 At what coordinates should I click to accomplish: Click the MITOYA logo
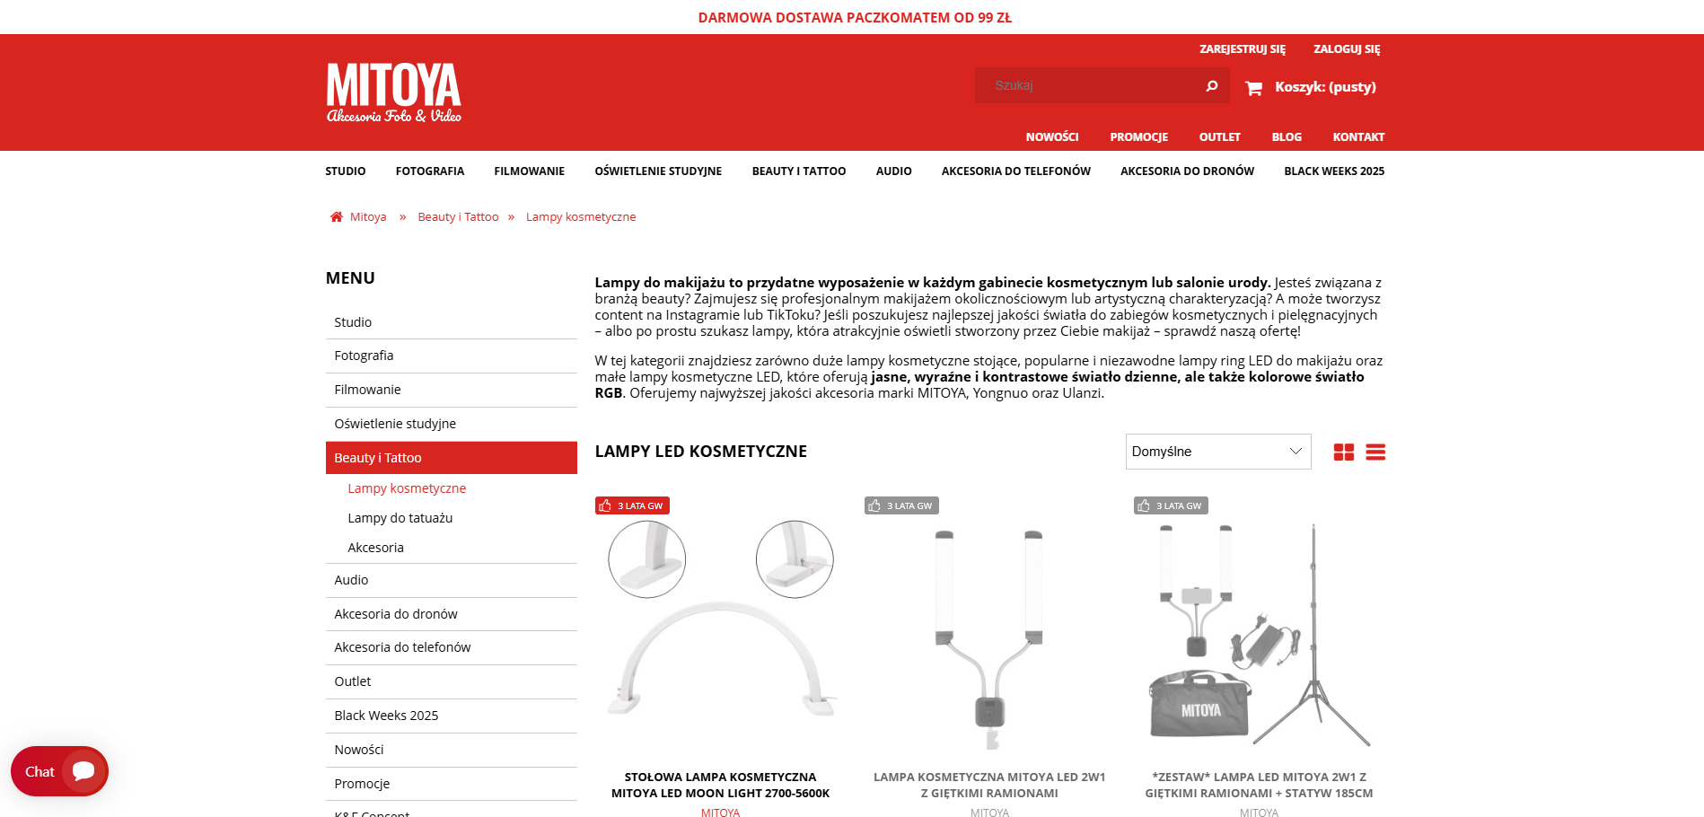point(393,92)
